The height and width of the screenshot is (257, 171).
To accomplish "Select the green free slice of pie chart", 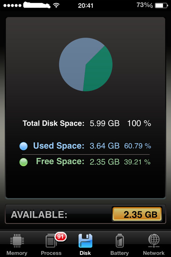I will point(99,70).
